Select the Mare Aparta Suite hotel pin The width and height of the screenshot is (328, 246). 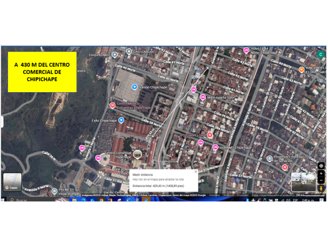pos(203,97)
